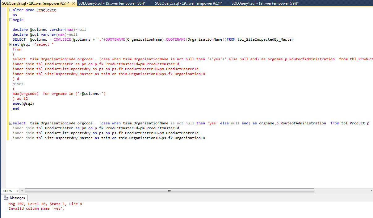373x218 pixels.
Task: Click the COALESCE function in the SELECT line
Action: tap(62, 39)
